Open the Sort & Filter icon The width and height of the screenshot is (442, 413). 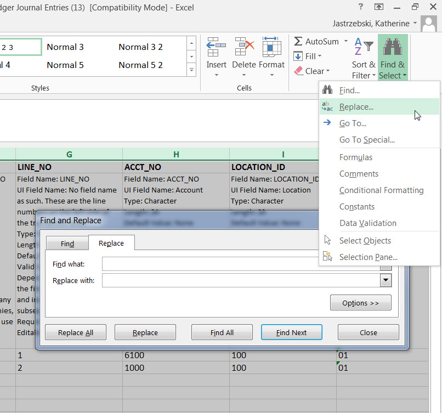pos(363,48)
